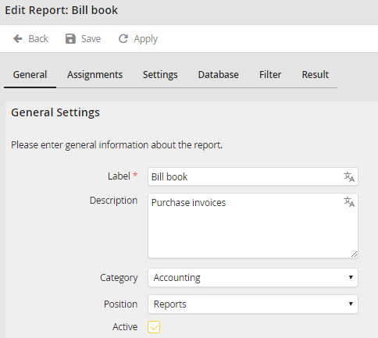The image size is (378, 338).
Task: Click the Description resize handle corner
Action: click(354, 254)
